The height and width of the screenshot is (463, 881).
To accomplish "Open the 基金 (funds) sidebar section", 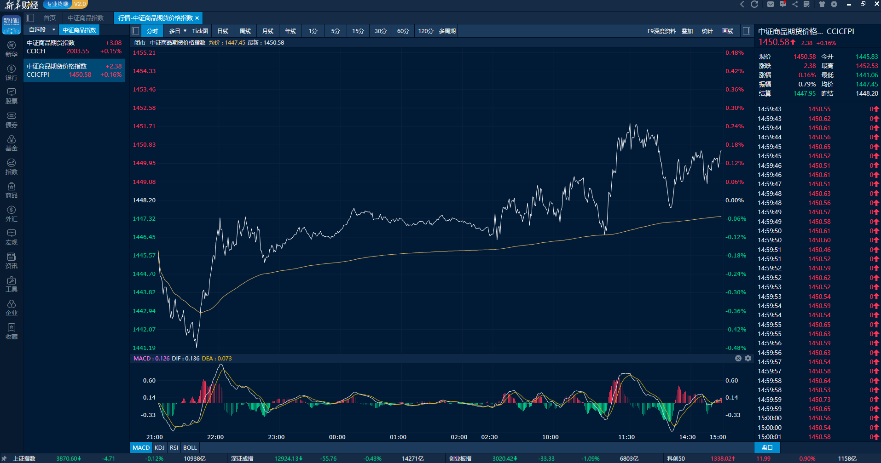I will (x=12, y=143).
